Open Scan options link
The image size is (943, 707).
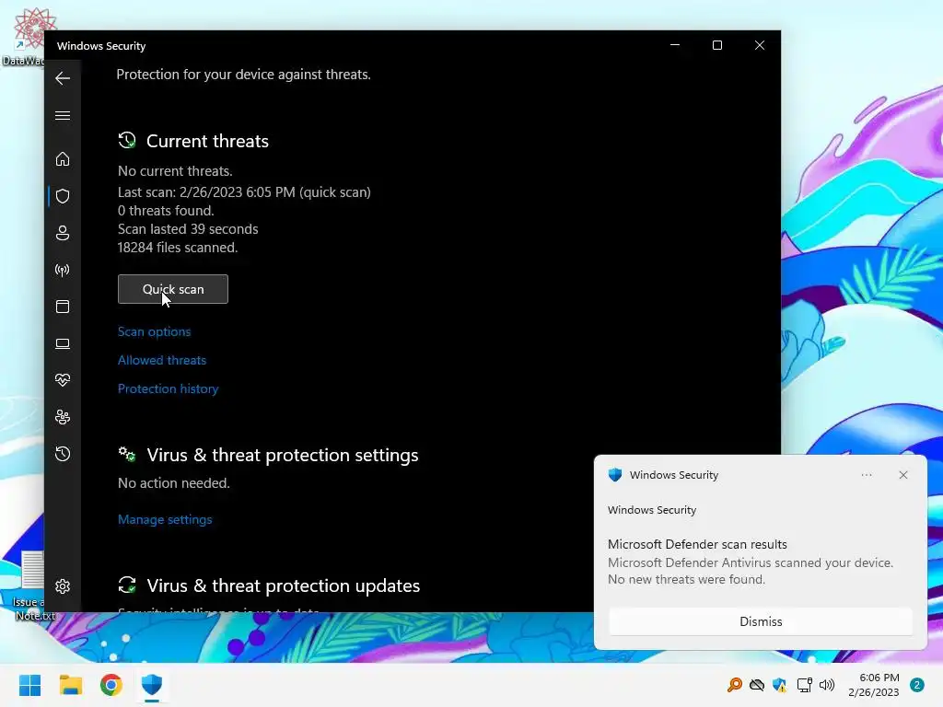pyautogui.click(x=154, y=331)
